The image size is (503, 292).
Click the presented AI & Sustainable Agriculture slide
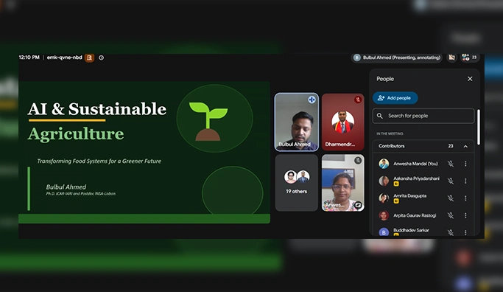(144, 152)
